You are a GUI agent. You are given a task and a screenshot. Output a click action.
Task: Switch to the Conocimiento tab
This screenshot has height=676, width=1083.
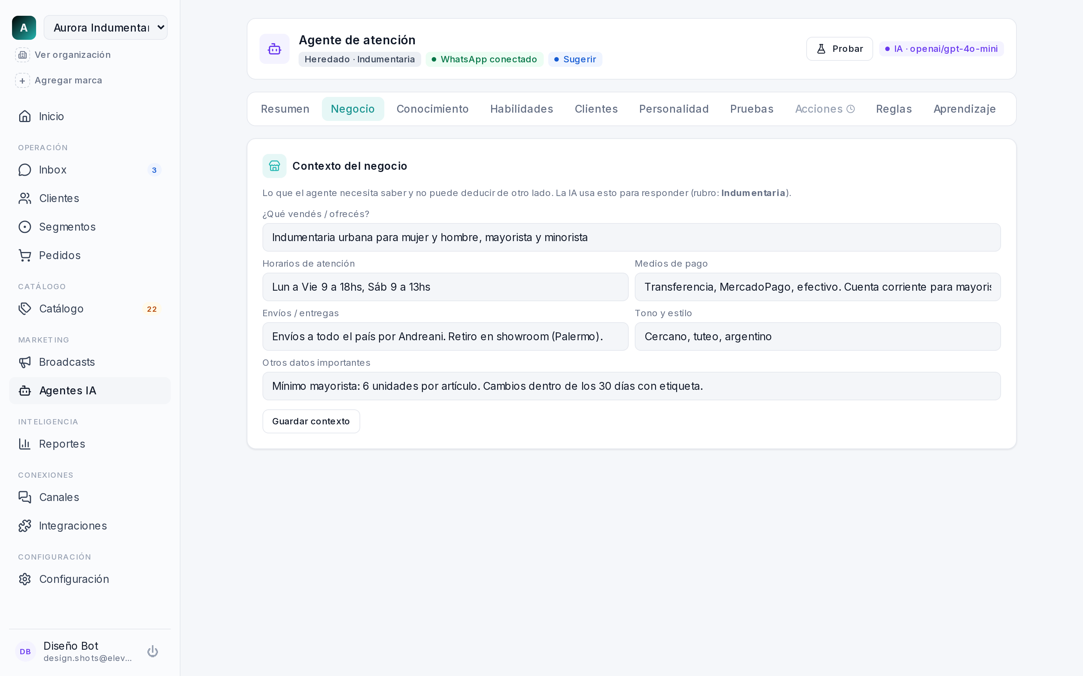tap(432, 109)
